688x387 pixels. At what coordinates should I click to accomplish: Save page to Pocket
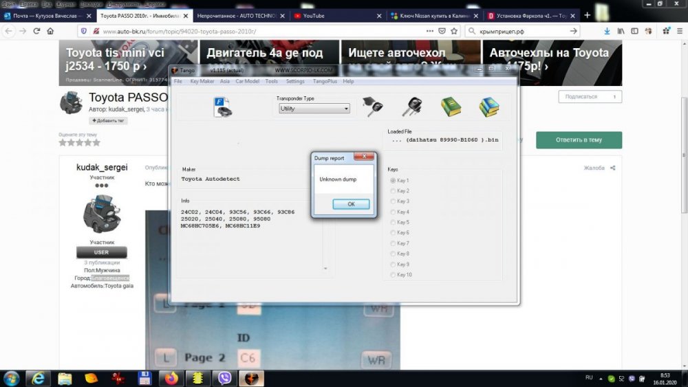click(442, 31)
